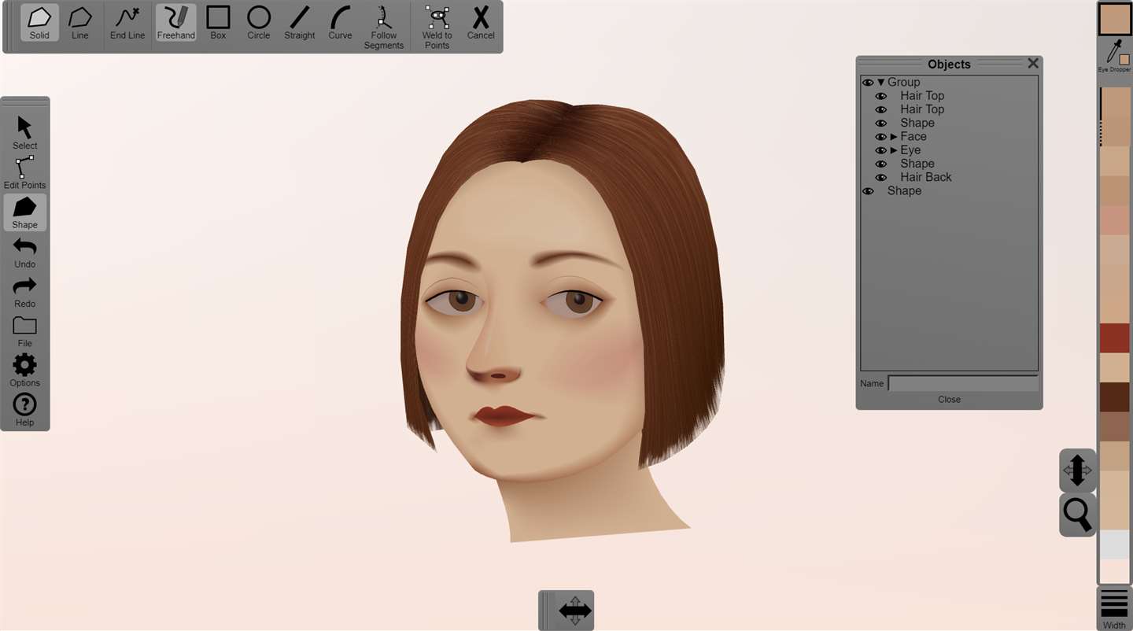Pick the light gray palette swatch
Screen dimensions: 1133x631
click(1114, 544)
